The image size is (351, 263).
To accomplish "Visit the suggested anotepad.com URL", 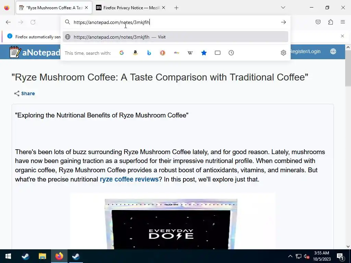I will [175, 37].
